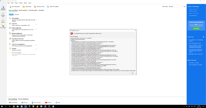Select the Automate sub-tab
206x108 pixels.
click(x=16, y=15)
